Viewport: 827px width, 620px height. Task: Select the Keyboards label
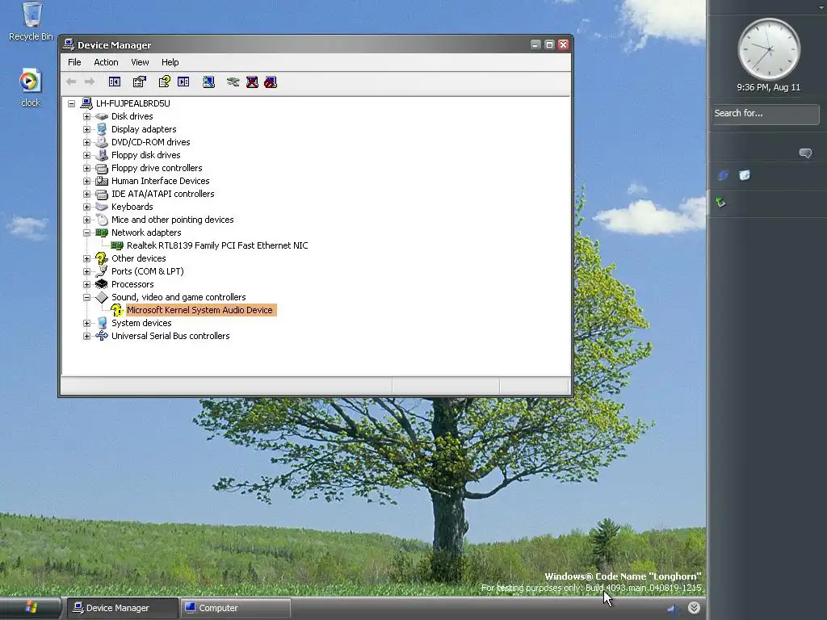132,207
